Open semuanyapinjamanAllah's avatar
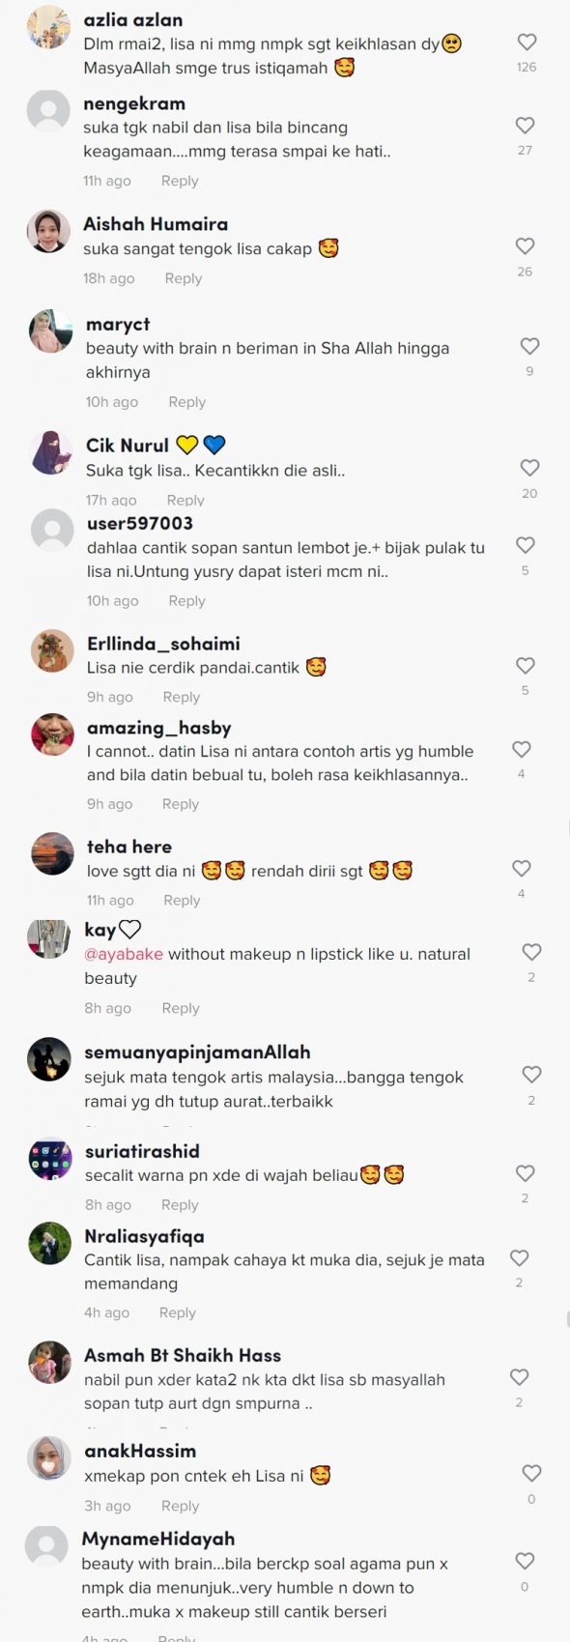Image resolution: width=570 pixels, height=1642 pixels. [49, 1059]
